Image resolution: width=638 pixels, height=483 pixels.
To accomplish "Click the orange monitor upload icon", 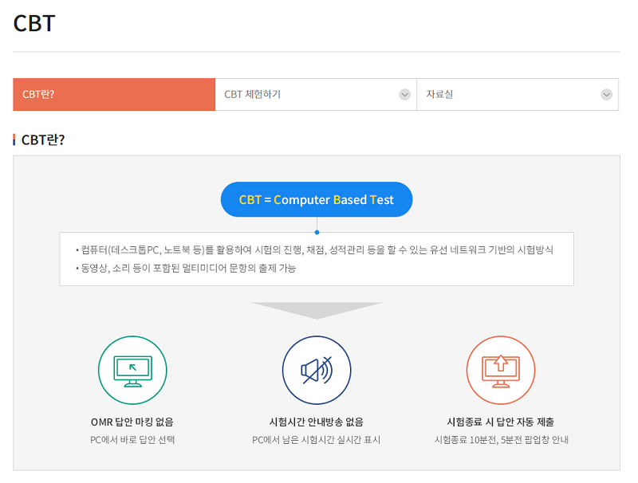I will (x=501, y=370).
